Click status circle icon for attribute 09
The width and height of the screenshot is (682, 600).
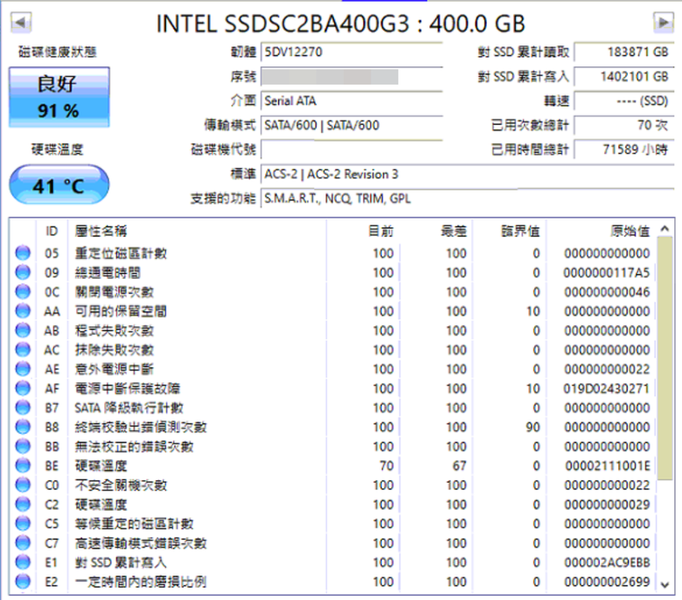tap(21, 273)
